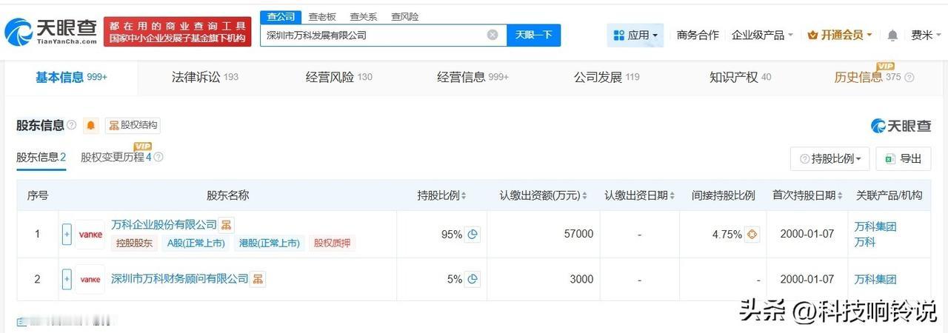
Task: Sort by 认缴出资日期 column
Action: (x=640, y=195)
